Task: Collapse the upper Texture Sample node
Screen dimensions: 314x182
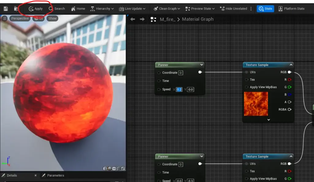Action: (x=291, y=65)
